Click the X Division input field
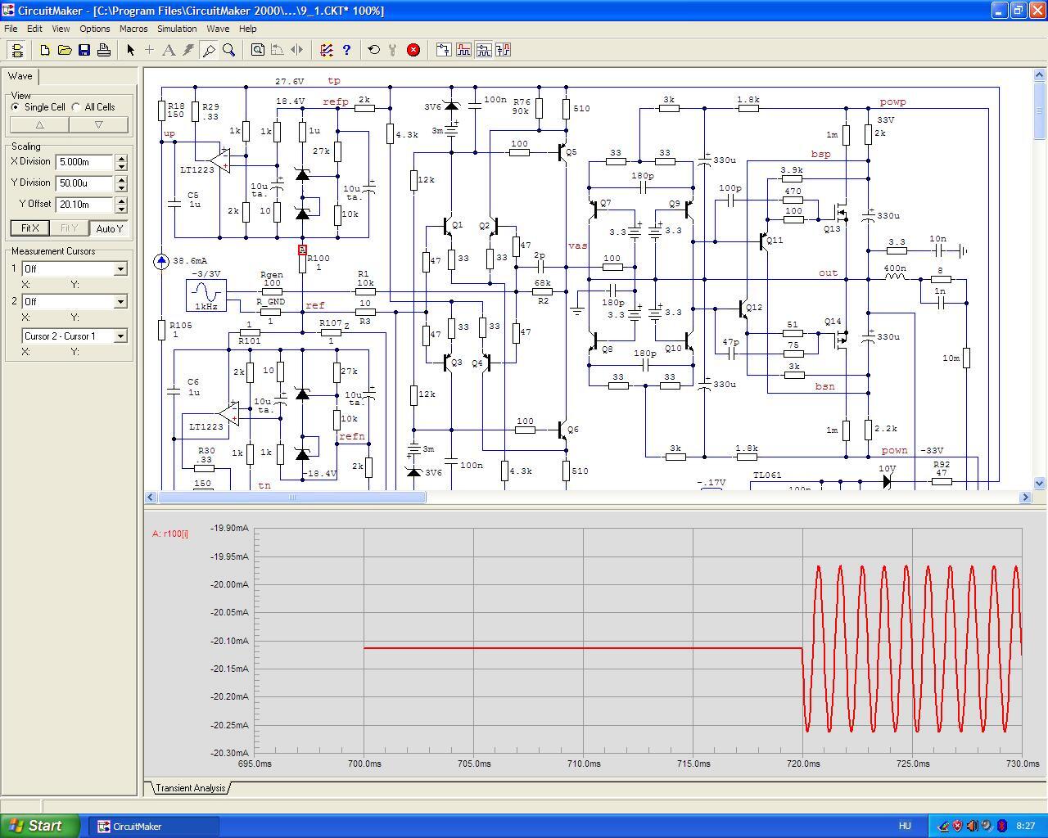This screenshot has height=838, width=1048. tap(85, 162)
